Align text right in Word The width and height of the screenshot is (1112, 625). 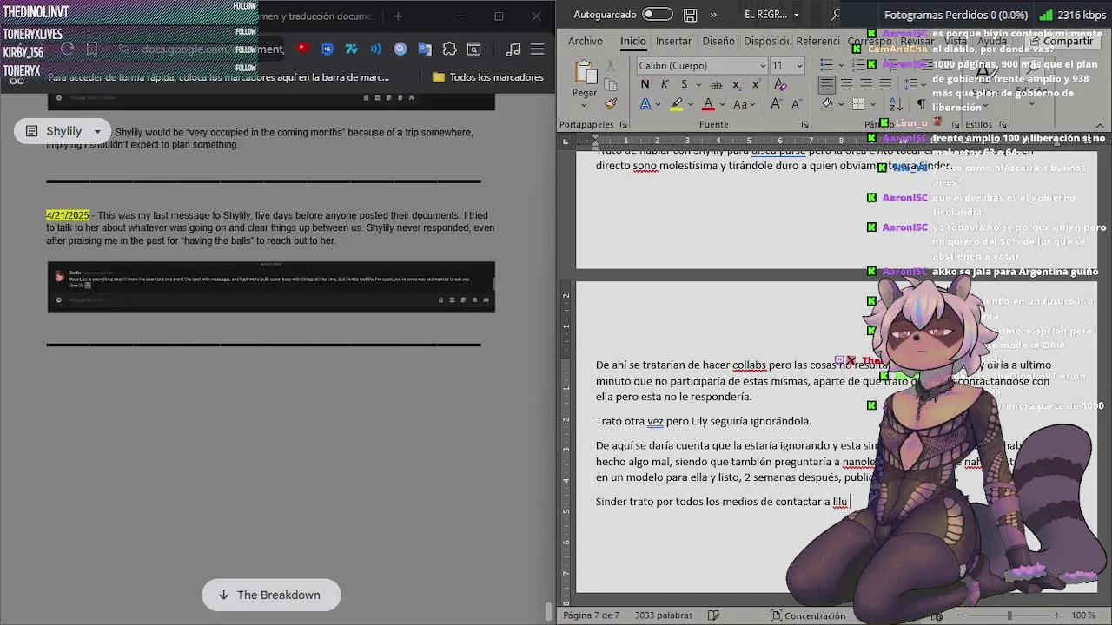[866, 84]
